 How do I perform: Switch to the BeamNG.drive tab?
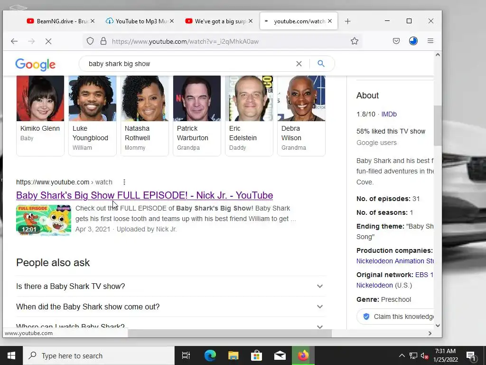coord(60,21)
